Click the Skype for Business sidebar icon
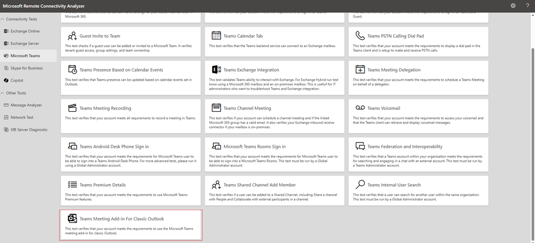 [x=6, y=68]
